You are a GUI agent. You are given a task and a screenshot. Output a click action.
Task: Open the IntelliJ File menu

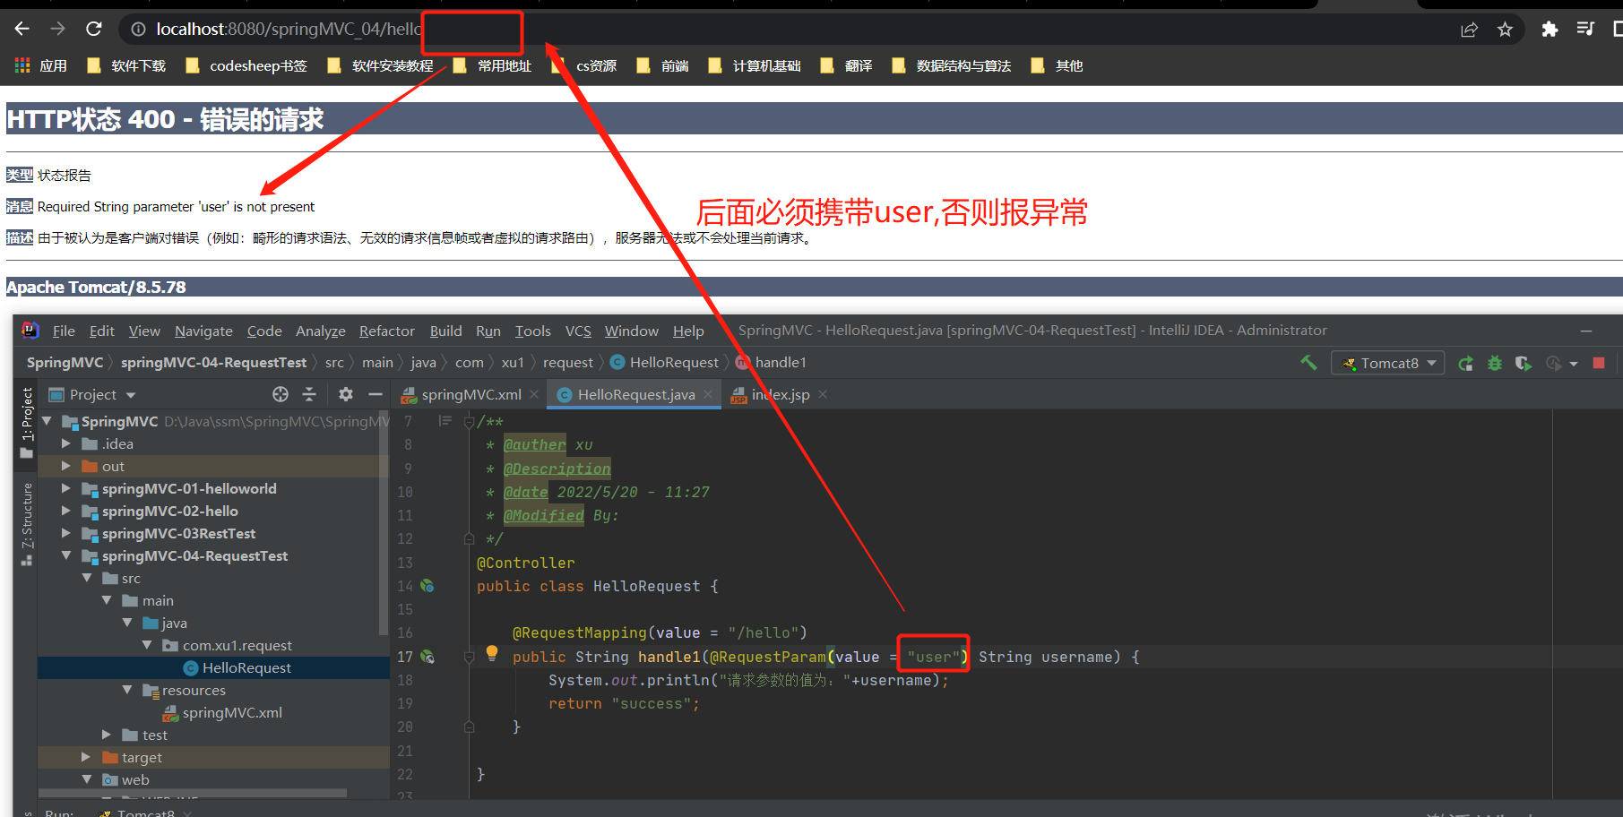click(x=64, y=331)
